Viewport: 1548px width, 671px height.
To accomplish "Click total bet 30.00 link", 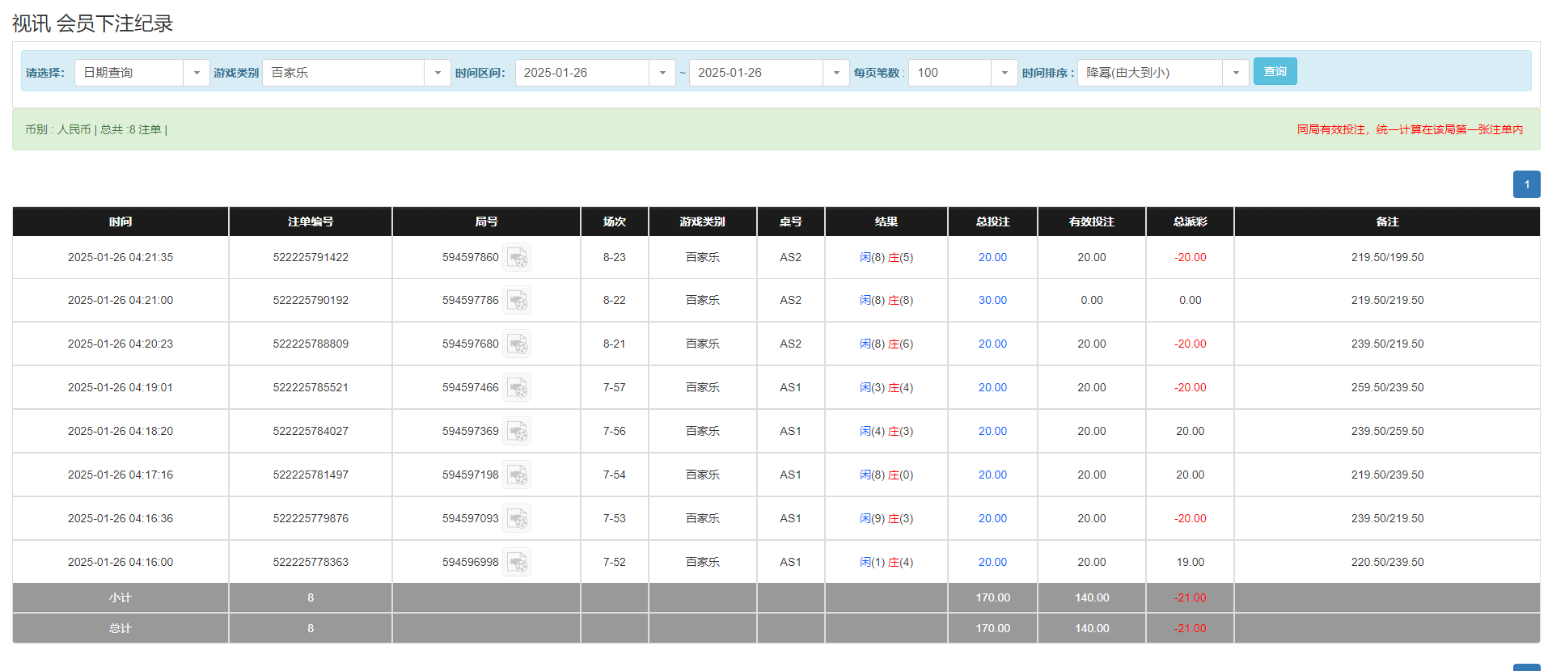I will (992, 301).
